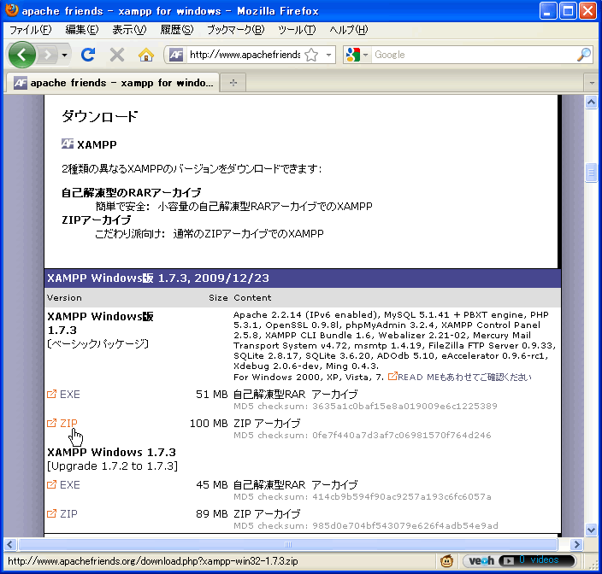Click the stop loading X icon

click(116, 55)
